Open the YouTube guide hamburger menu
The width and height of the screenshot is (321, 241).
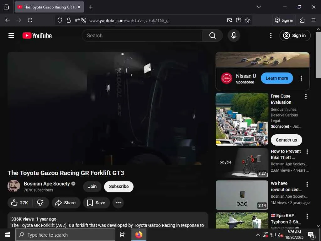tap(11, 35)
